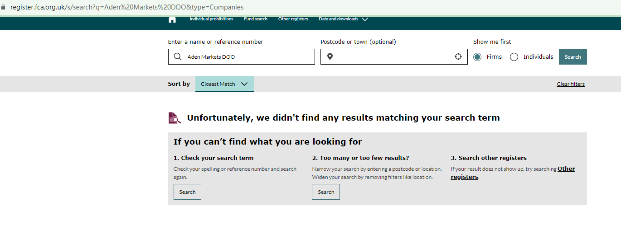This screenshot has width=621, height=225.
Task: Click Search under Too many results
Action: pyautogui.click(x=326, y=192)
